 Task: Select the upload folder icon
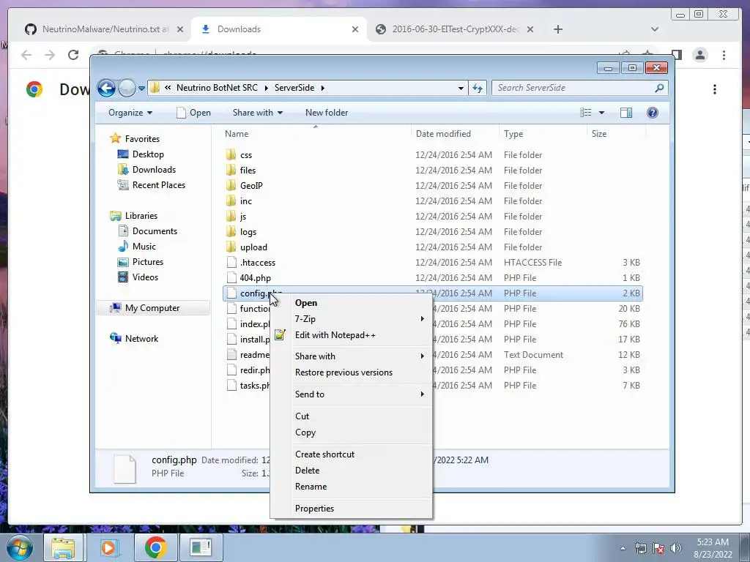[x=231, y=247]
